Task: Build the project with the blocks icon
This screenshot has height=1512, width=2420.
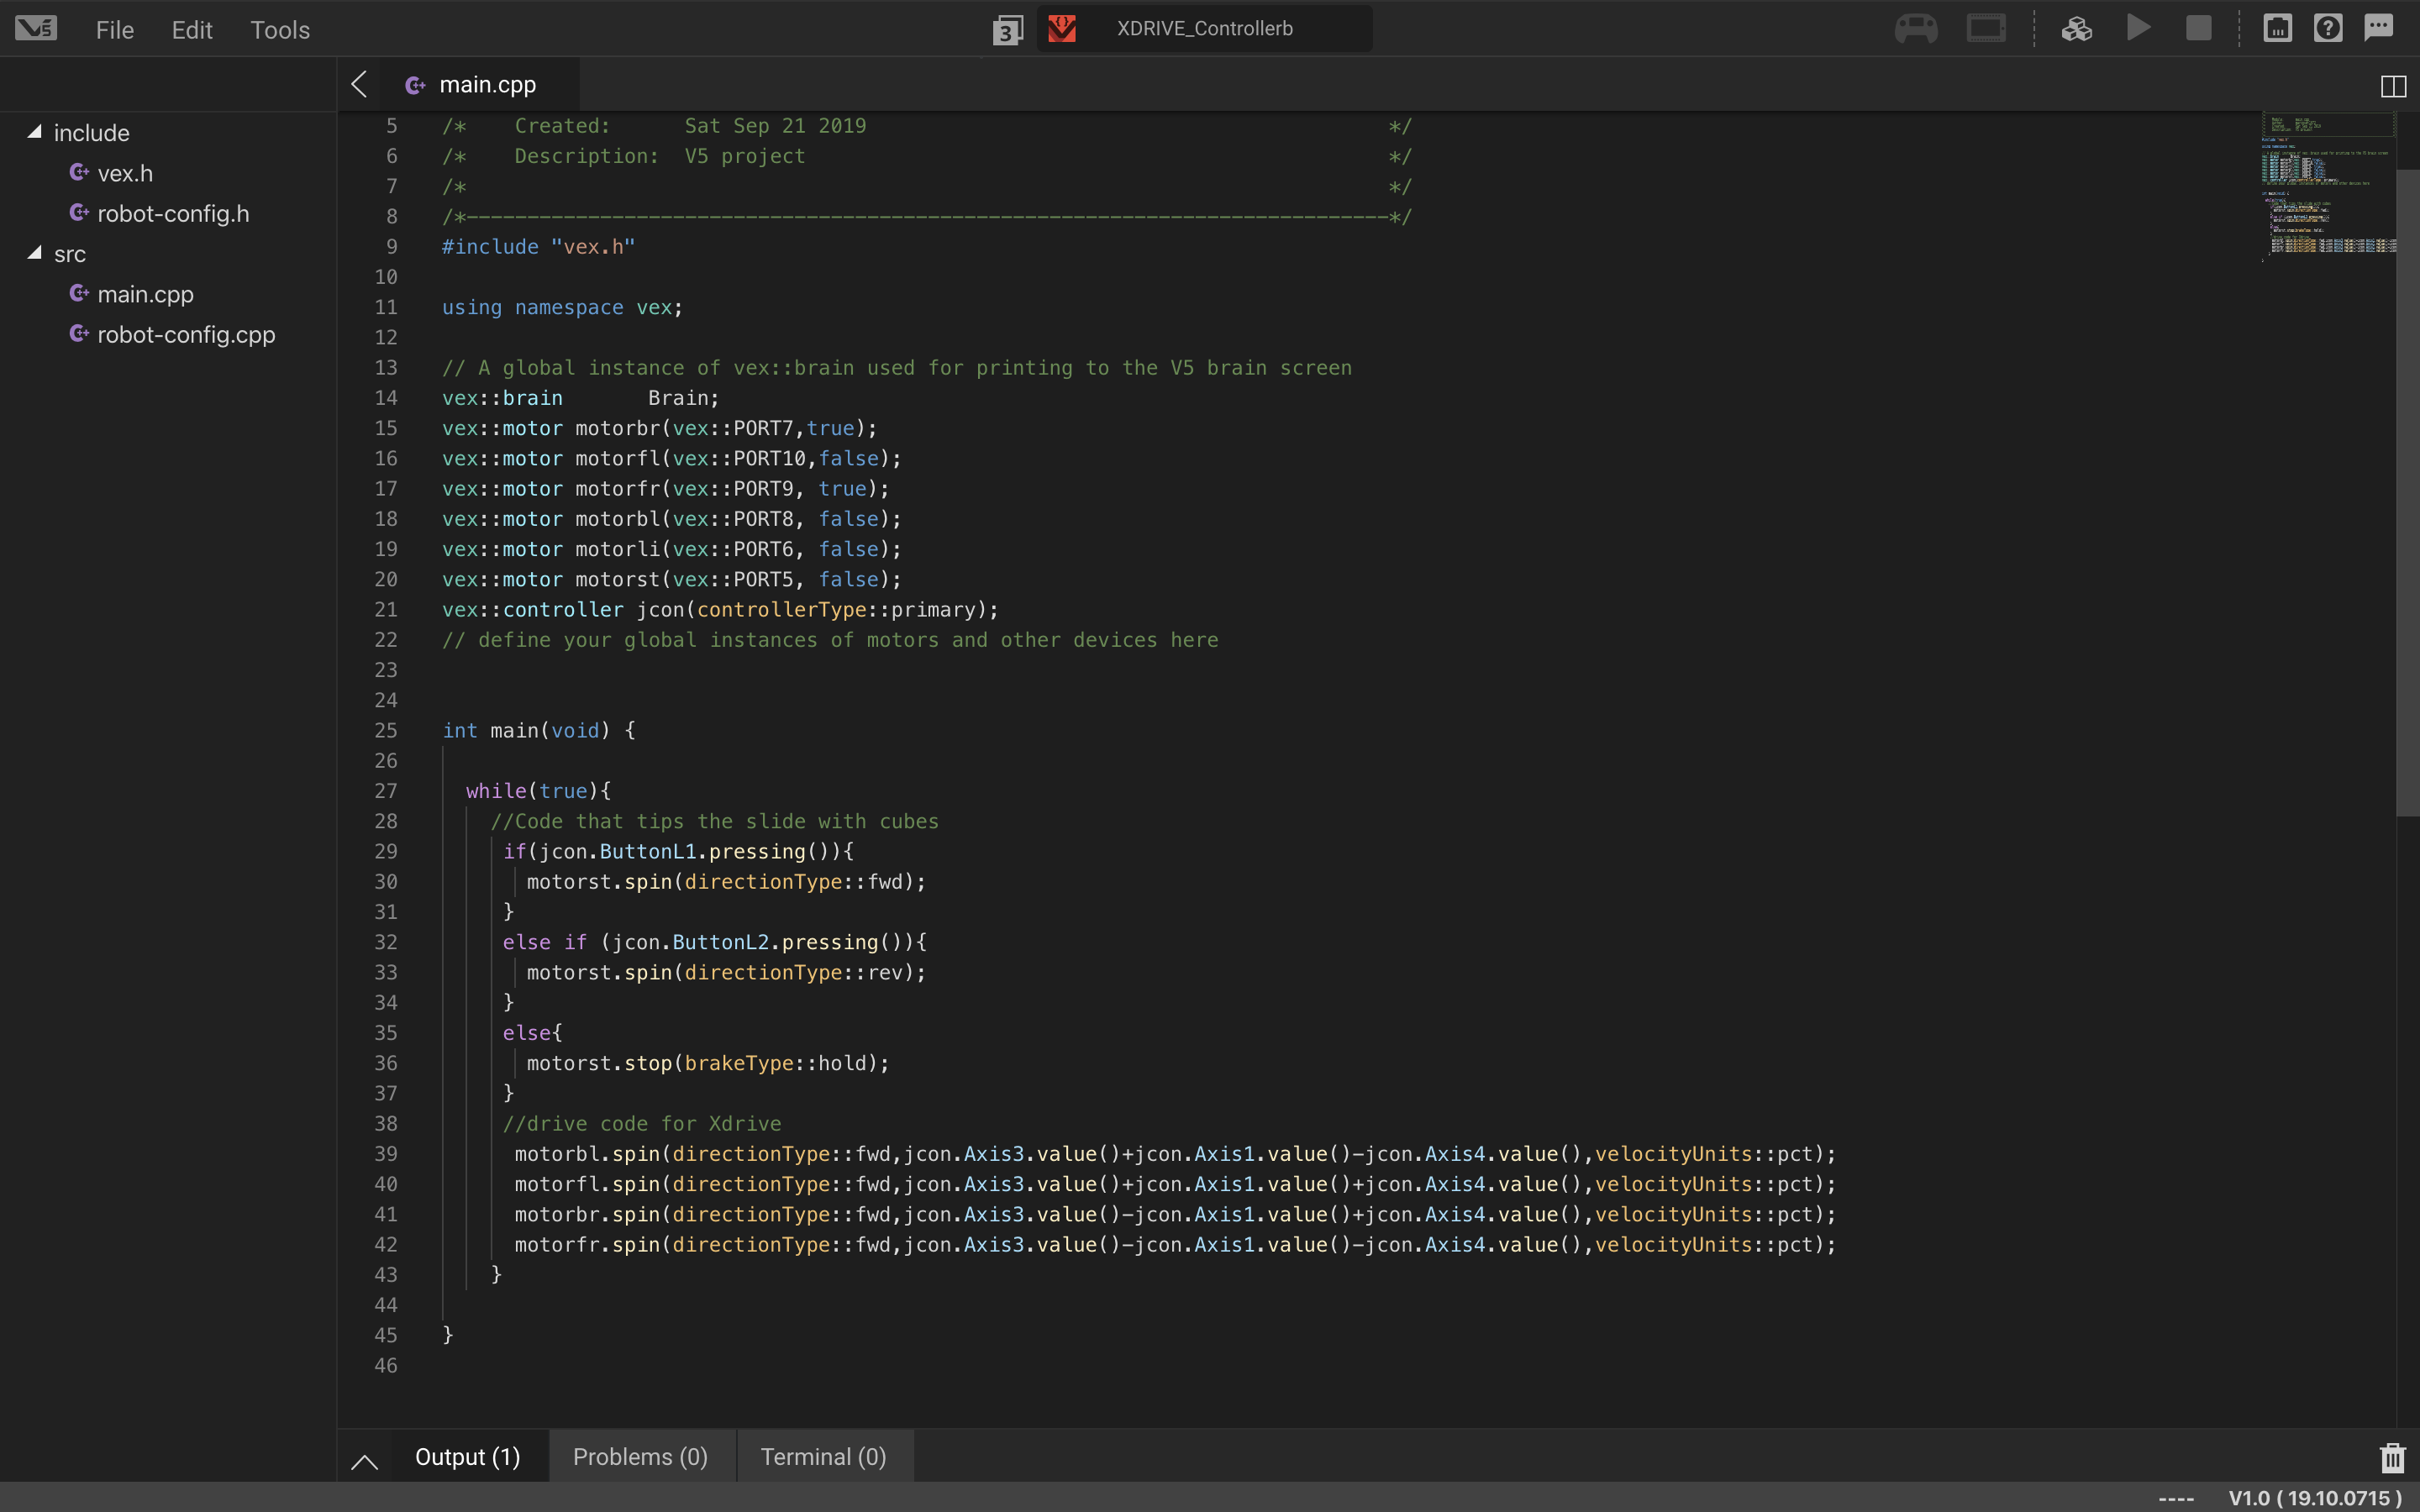Action: click(x=2077, y=28)
